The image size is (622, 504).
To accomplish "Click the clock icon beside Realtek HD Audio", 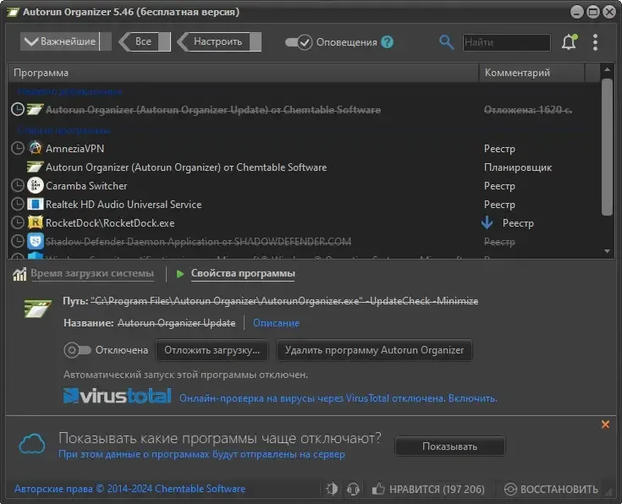I will coord(18,204).
